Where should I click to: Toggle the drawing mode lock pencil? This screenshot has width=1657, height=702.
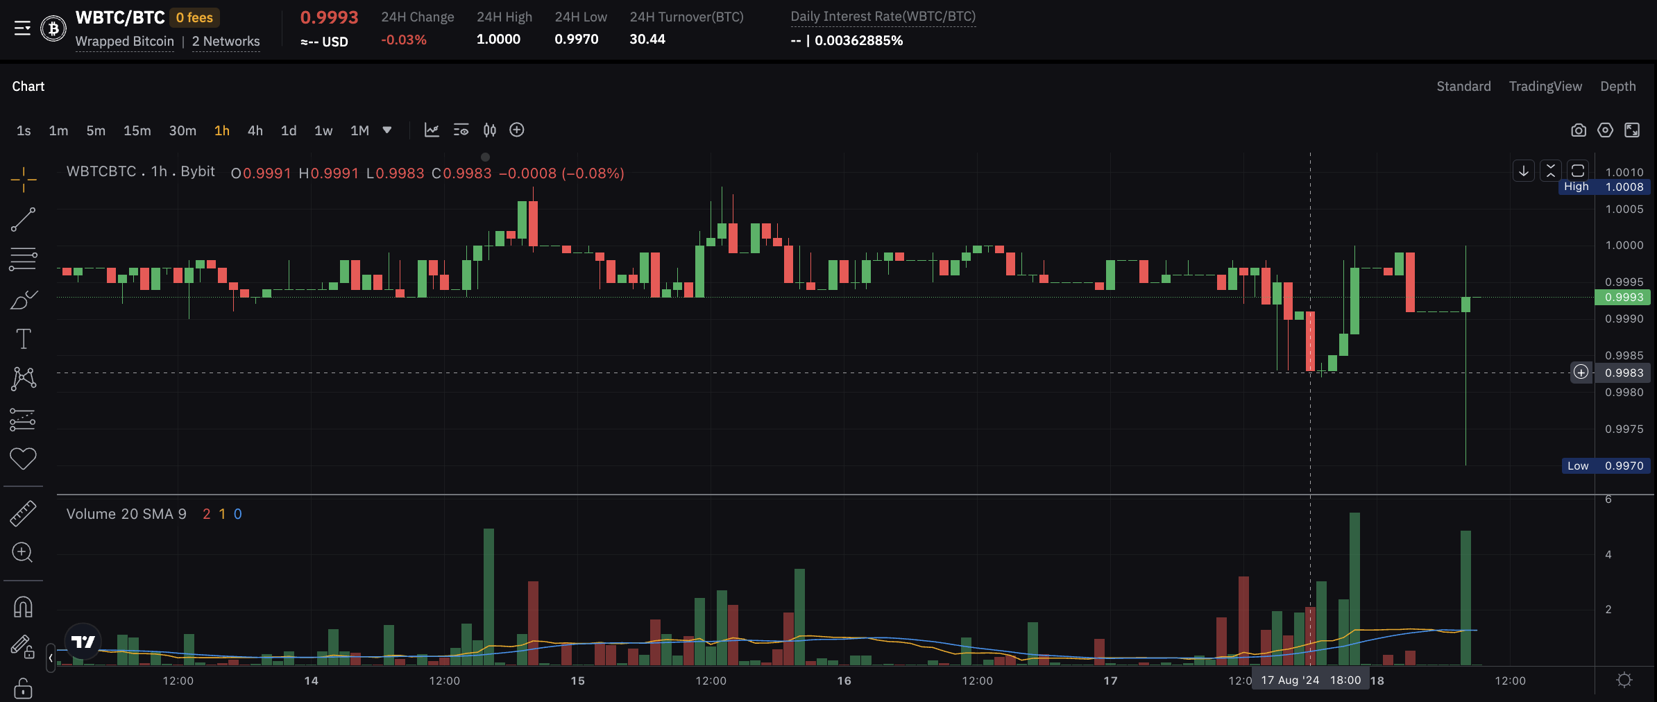coord(23,647)
